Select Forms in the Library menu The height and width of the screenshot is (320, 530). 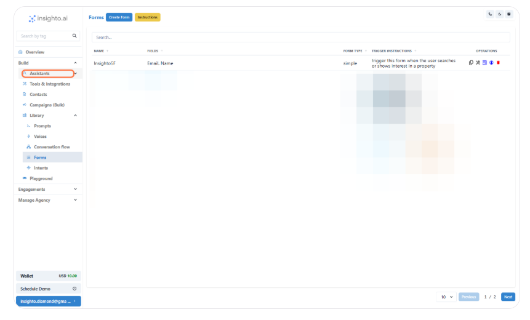[52, 157]
